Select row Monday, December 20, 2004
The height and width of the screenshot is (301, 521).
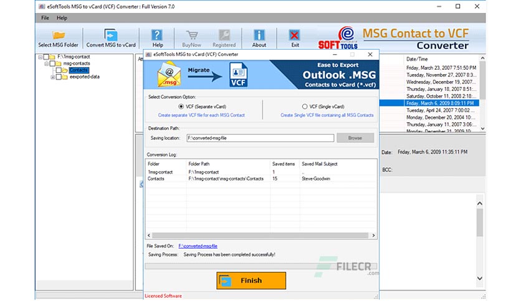click(x=441, y=118)
